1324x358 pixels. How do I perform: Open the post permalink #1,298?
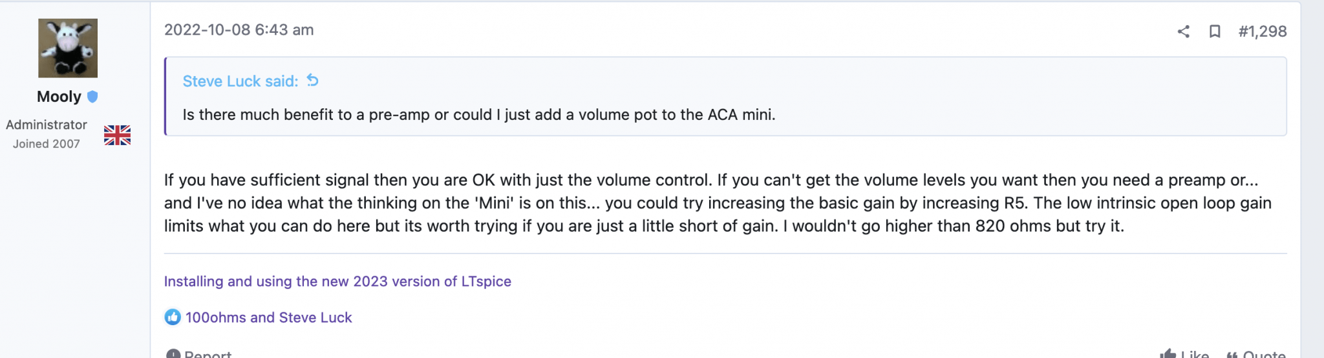(1263, 31)
